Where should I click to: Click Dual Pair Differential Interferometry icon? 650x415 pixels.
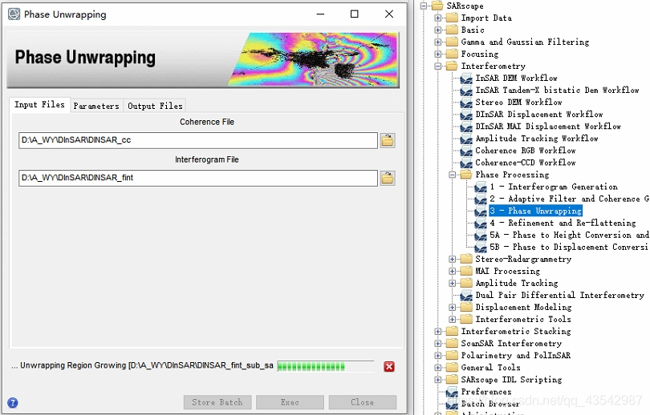466,296
